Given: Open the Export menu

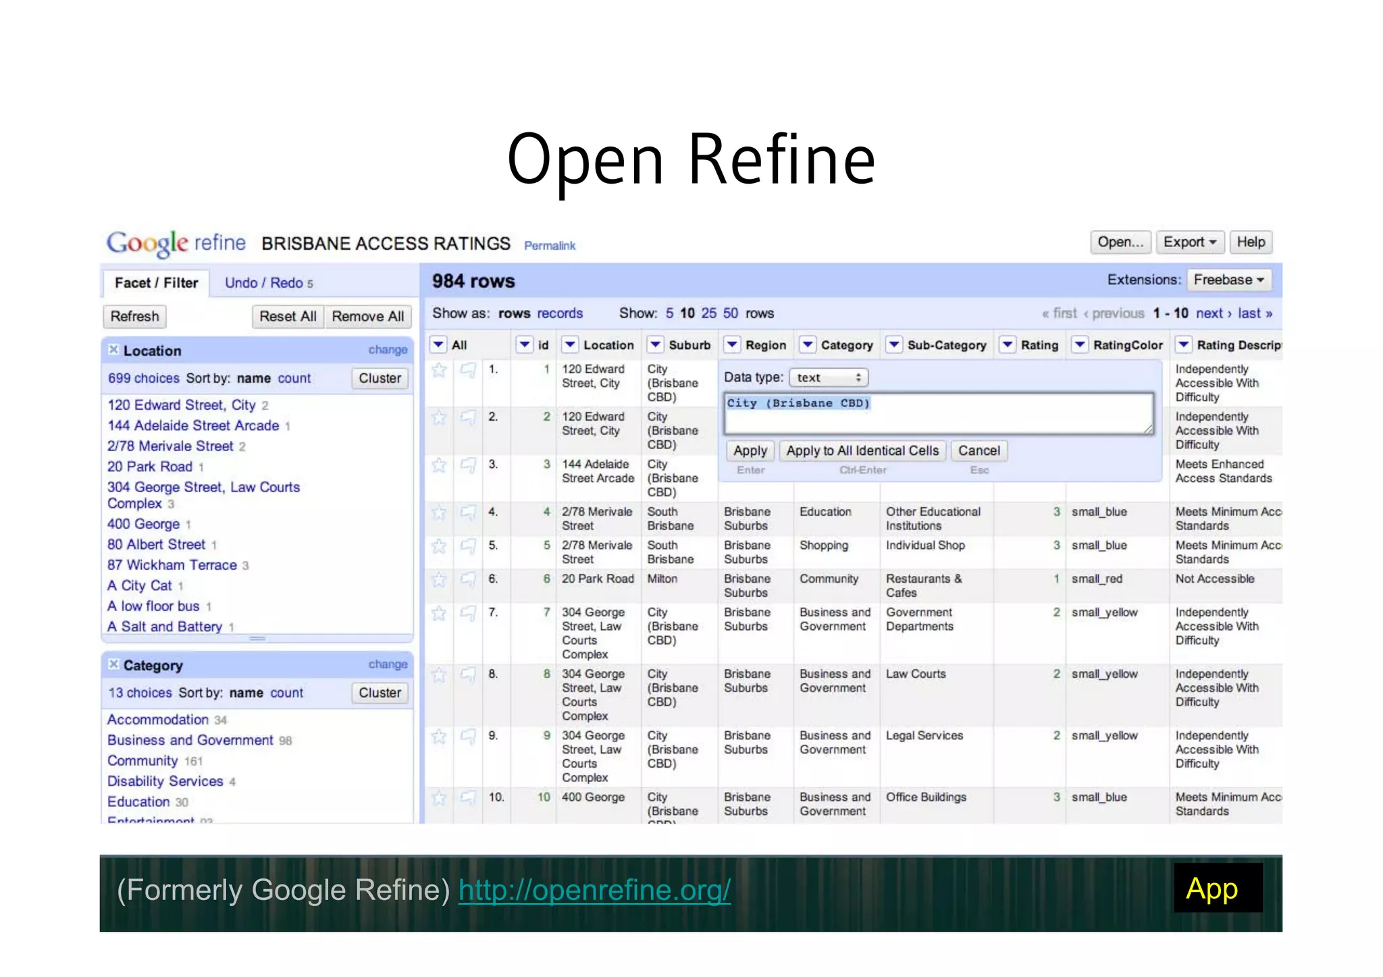Looking at the screenshot, I should click(x=1190, y=242).
